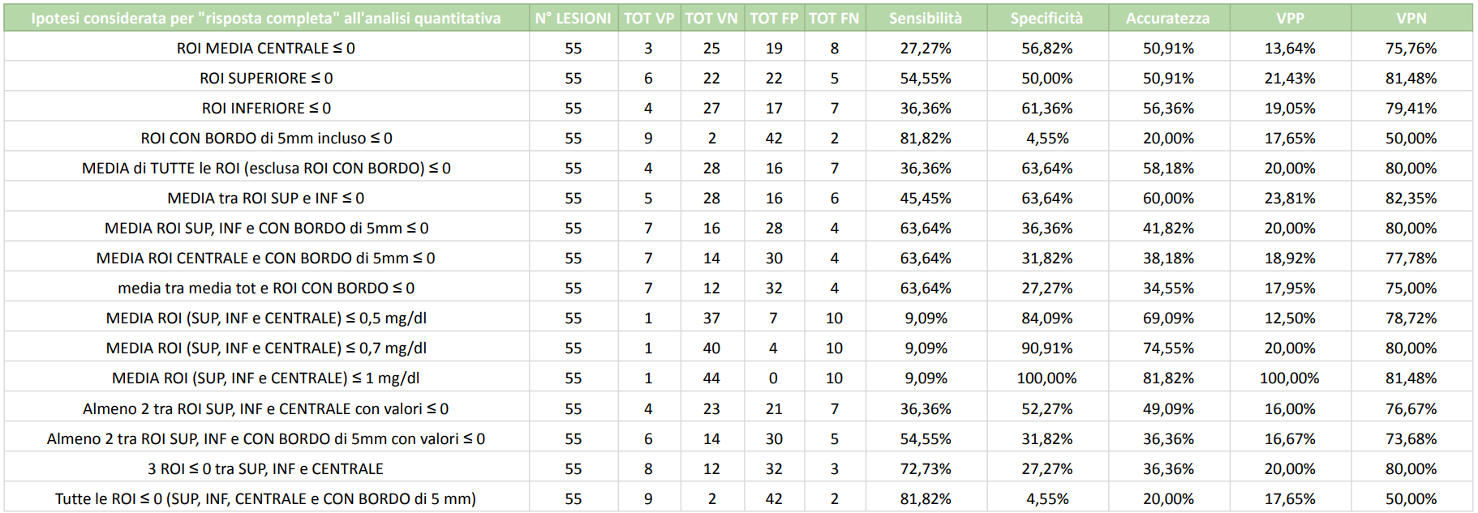Select the "TOT VN" column header
Viewport: 1478px width, 513px height.
point(711,18)
